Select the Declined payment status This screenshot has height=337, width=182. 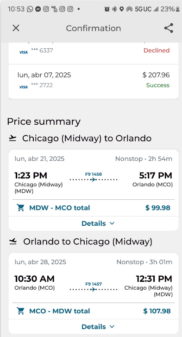tap(157, 51)
